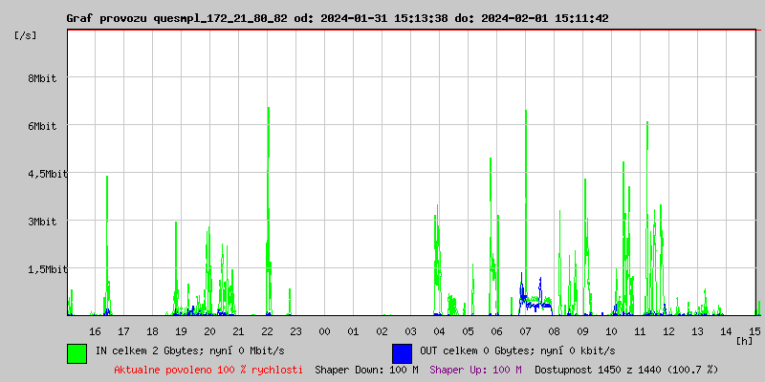
Task: Click the 3Mbit y-axis label
Action: (x=41, y=222)
